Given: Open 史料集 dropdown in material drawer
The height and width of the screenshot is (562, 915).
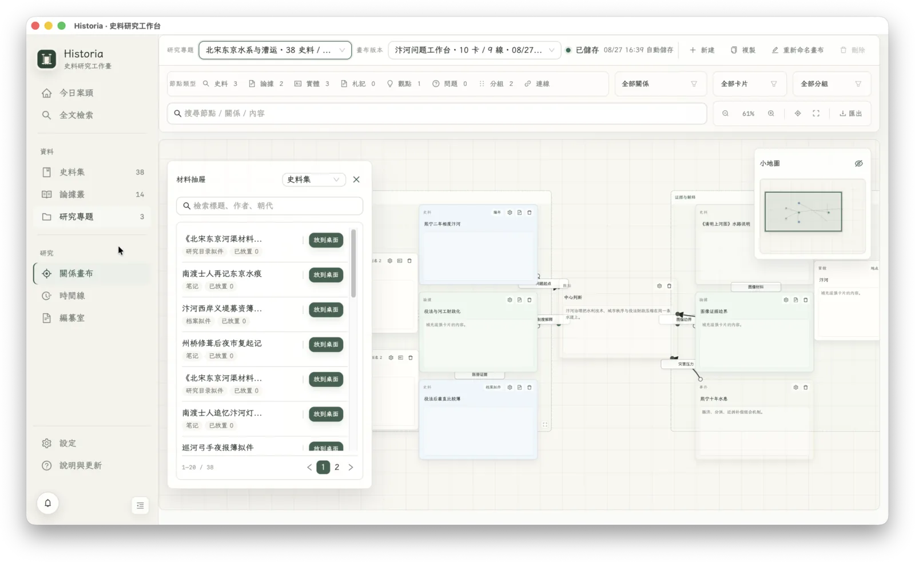Looking at the screenshot, I should 314,180.
